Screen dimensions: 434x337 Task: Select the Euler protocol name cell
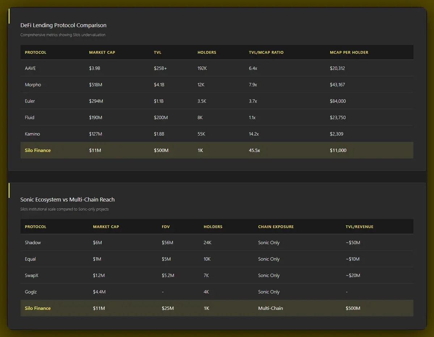[30, 101]
